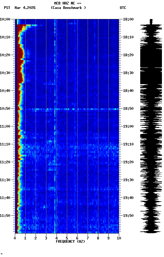
Task: Click the 11:10 PST time label
Action: point(5,144)
